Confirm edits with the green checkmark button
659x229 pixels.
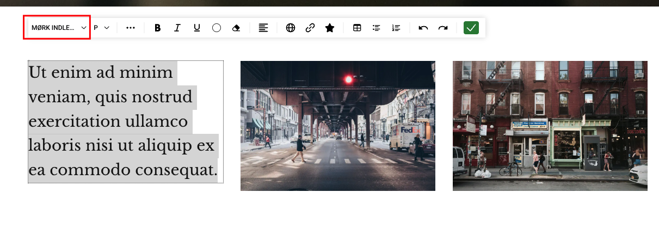point(471,28)
